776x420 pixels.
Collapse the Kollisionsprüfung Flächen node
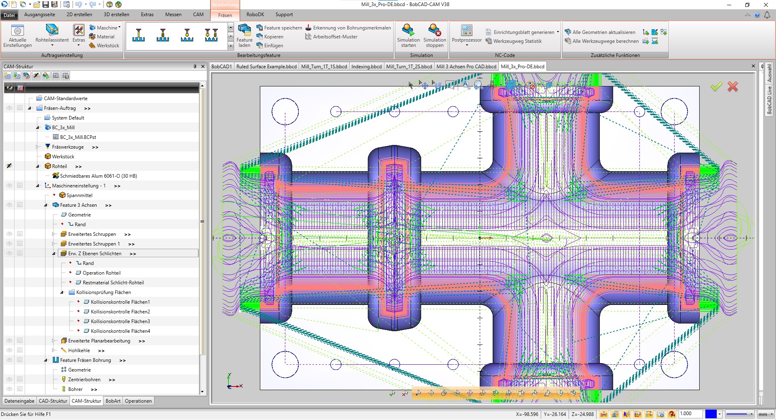62,292
